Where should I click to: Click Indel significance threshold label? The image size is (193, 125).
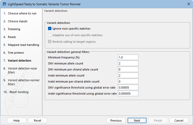(x=82, y=94)
